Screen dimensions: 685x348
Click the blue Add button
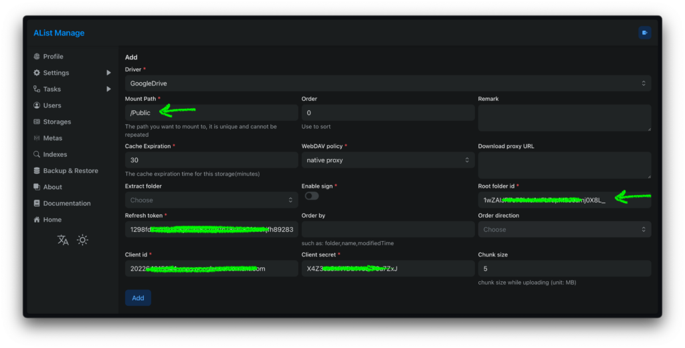tap(138, 298)
